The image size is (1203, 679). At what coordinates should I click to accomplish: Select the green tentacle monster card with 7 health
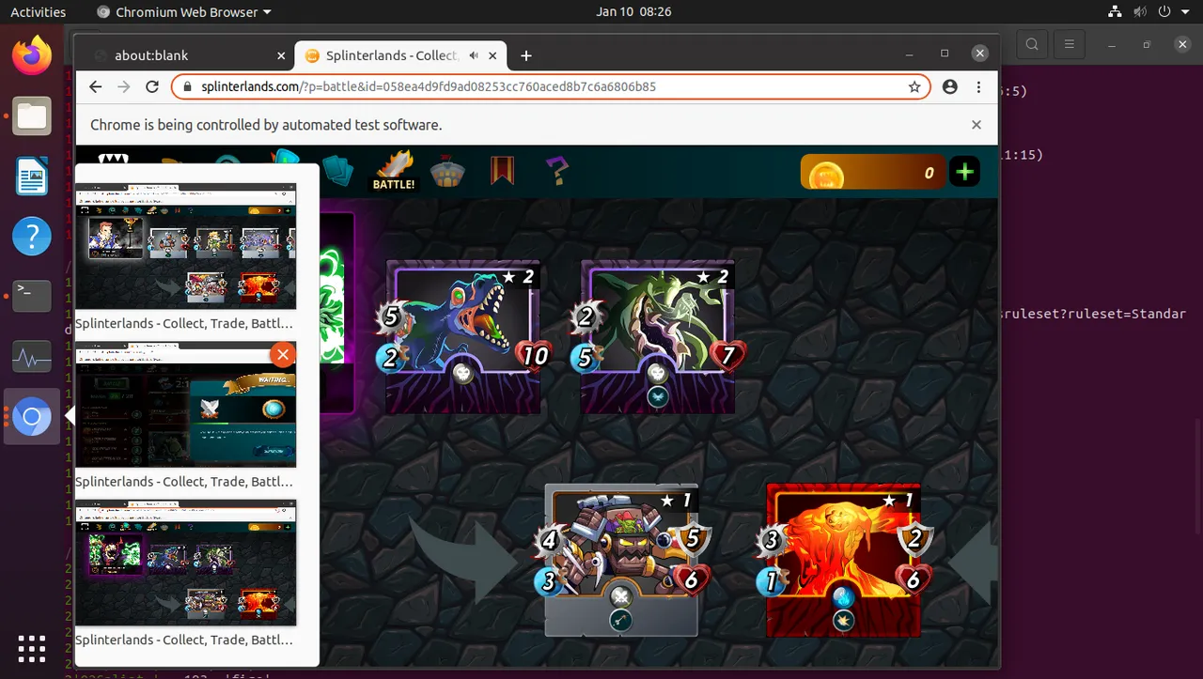coord(658,337)
